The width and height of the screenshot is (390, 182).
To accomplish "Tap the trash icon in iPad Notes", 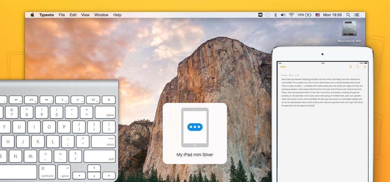I will click(x=351, y=67).
